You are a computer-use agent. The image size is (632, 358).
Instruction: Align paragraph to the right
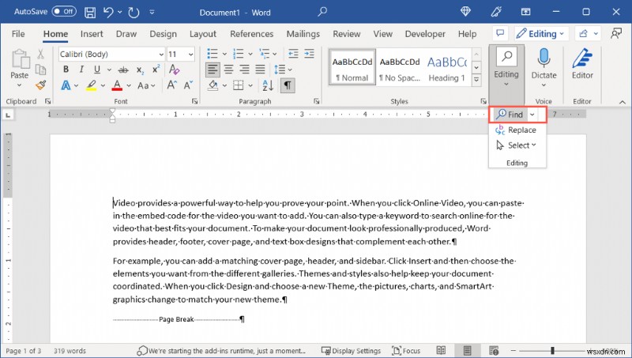point(244,70)
